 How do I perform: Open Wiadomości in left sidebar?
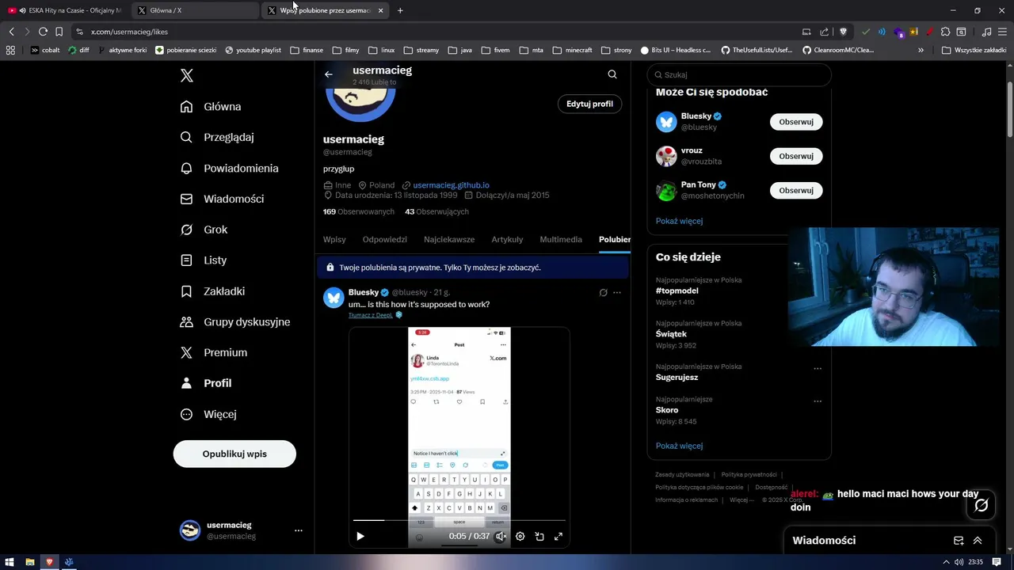tap(222, 199)
